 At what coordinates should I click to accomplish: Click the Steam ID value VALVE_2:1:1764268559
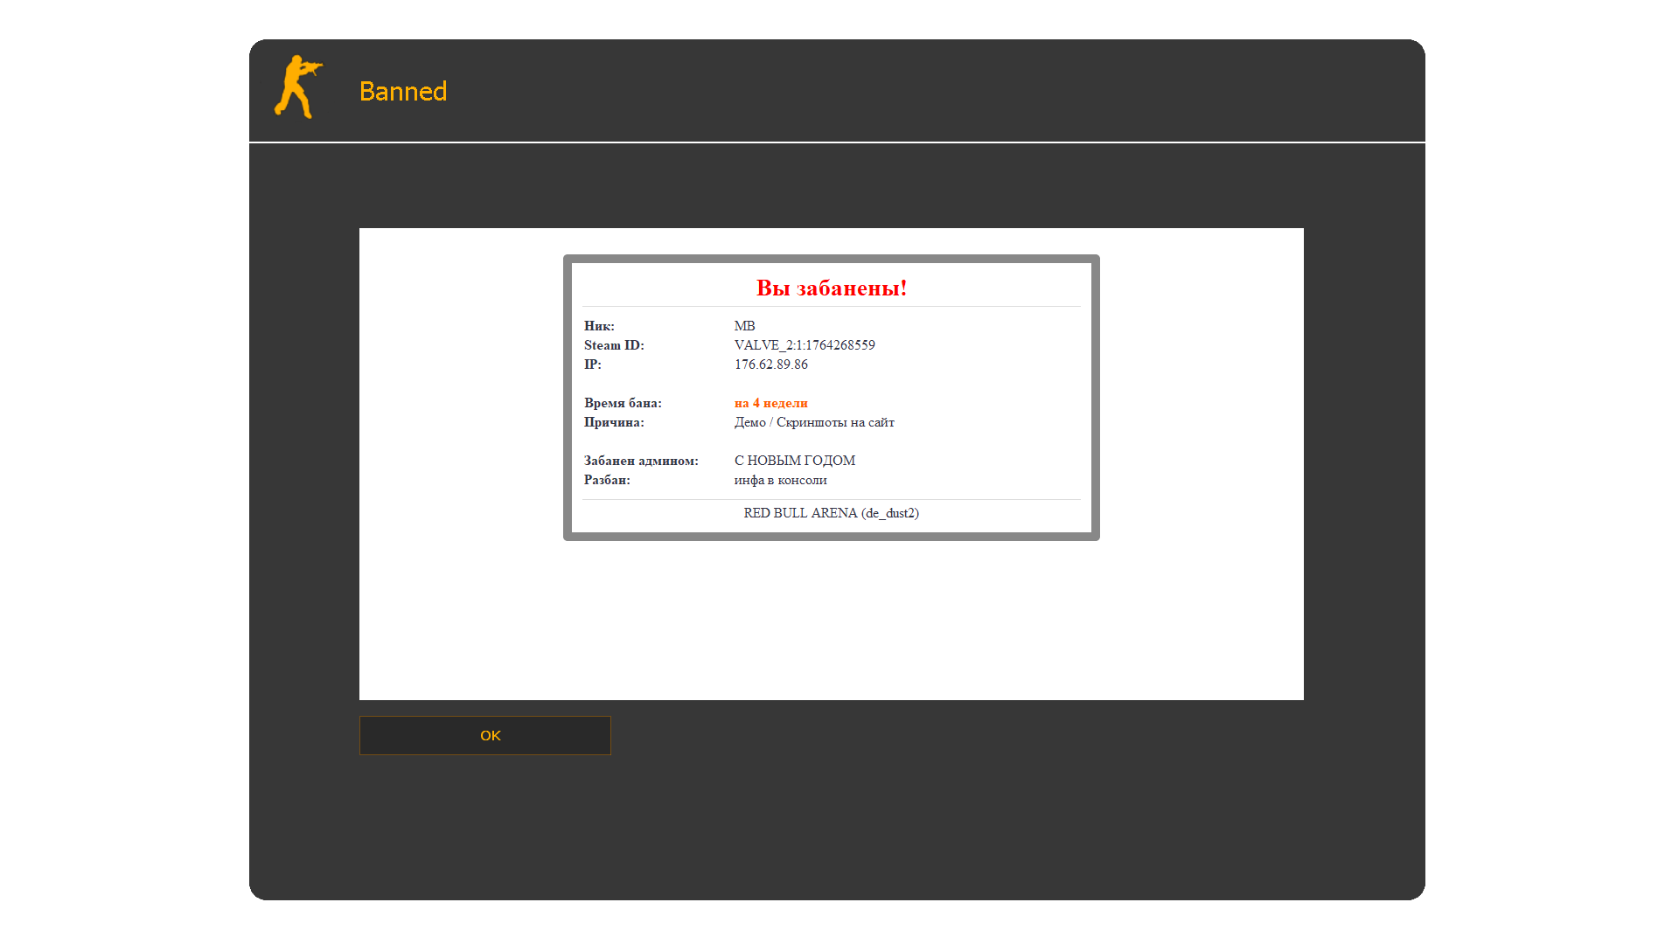click(804, 345)
